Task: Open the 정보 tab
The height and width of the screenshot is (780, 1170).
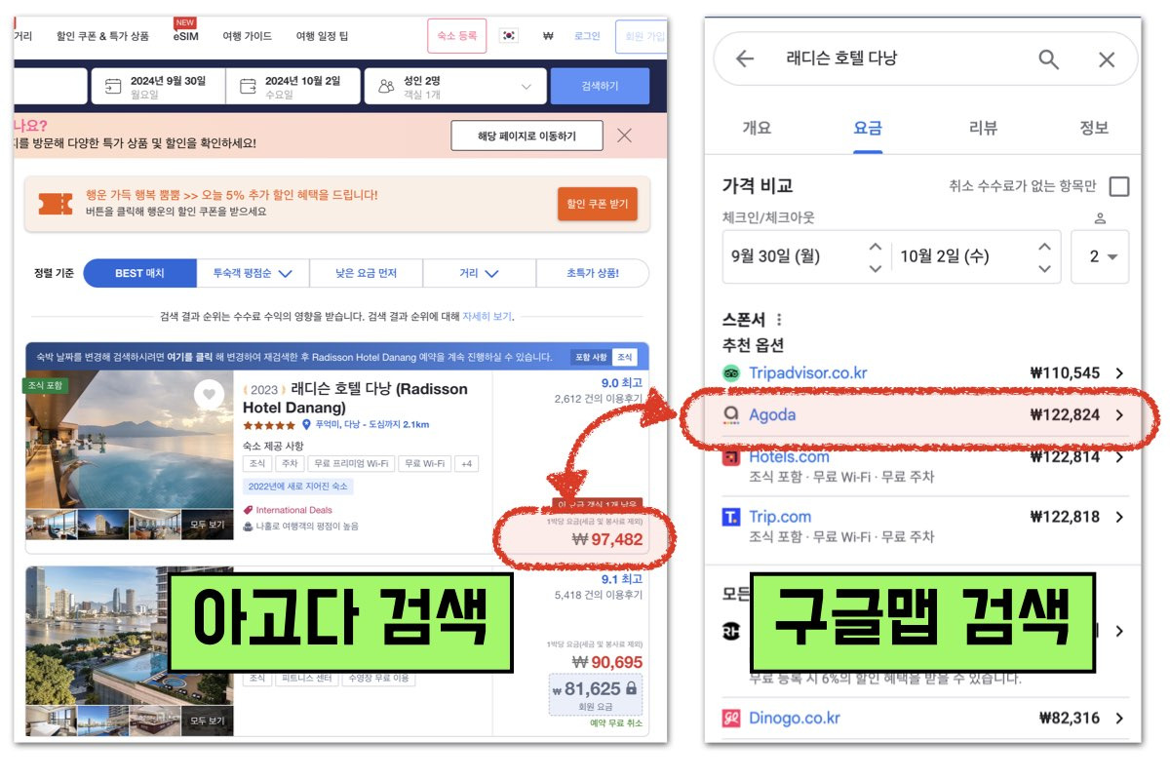Action: click(x=1094, y=128)
